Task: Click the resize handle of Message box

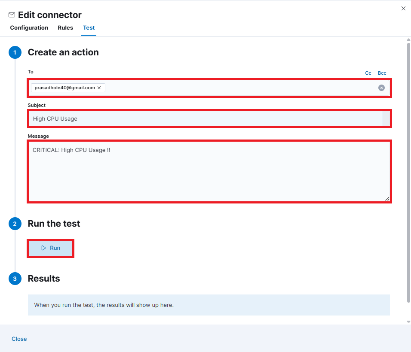Action: click(387, 199)
